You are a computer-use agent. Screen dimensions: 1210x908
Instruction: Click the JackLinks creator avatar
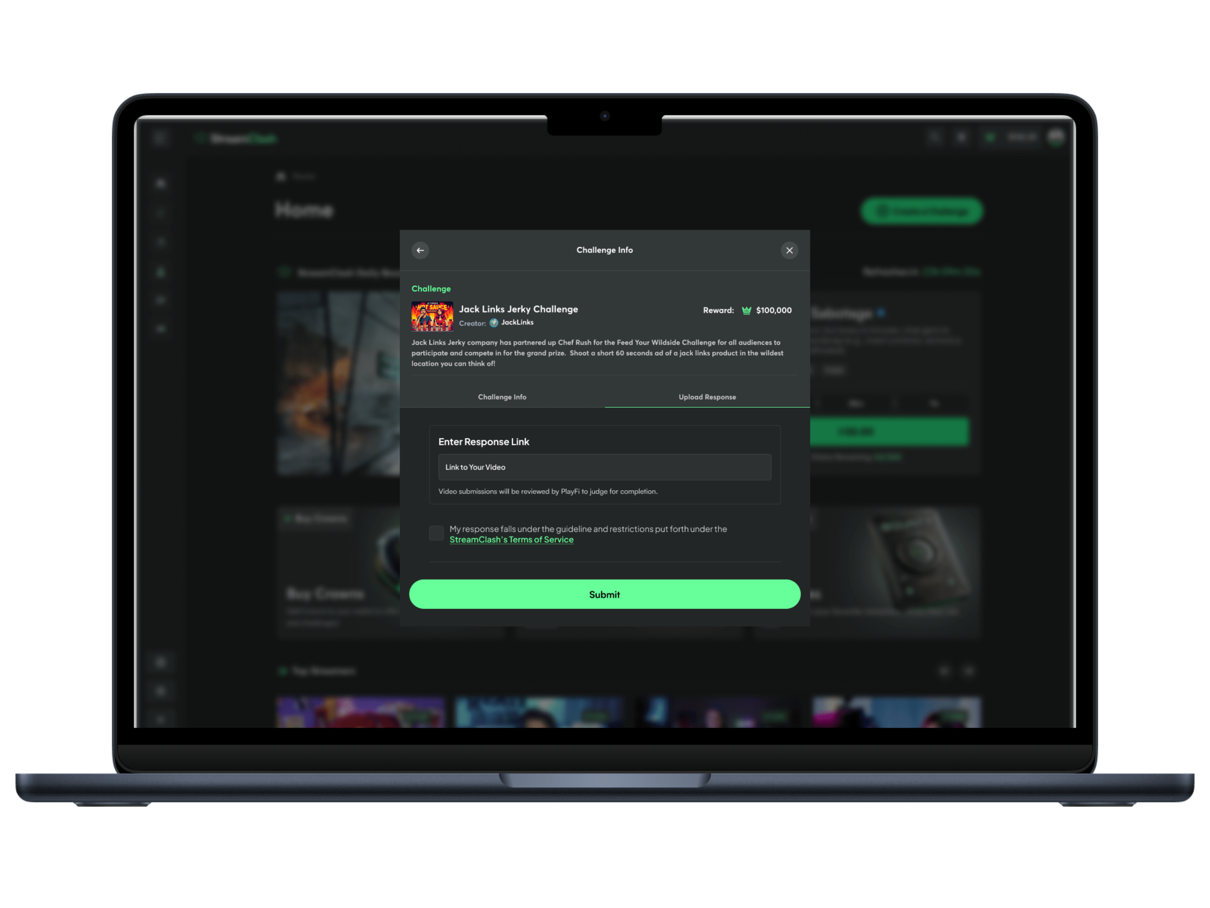(x=494, y=323)
